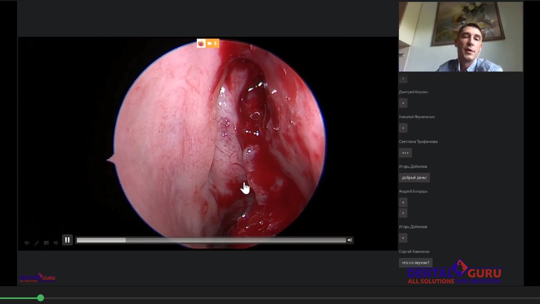Click the microphone sharing indicator icon
540x304 pixels.
(x=215, y=43)
